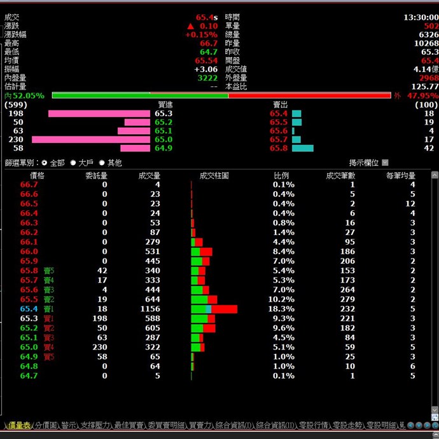Click the 成交量 column header
The height and width of the screenshot is (439, 439).
pos(150,176)
